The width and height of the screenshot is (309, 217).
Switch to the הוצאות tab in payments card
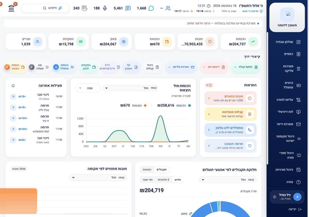[x=147, y=170]
